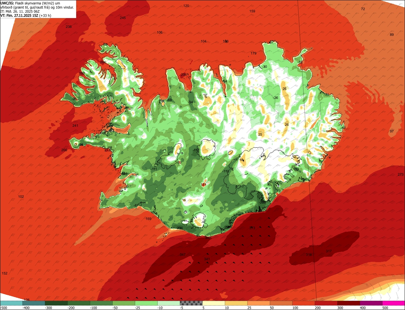This screenshot has width=405, height=310.
Task: Click the flux value '102' southwest of Iceland
Action: pyautogui.click(x=21, y=197)
